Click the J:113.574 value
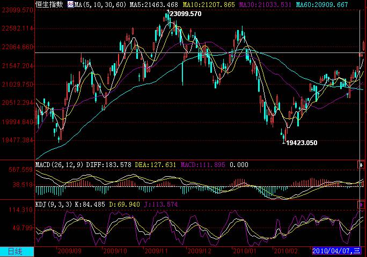367x257 pixels. 161,205
